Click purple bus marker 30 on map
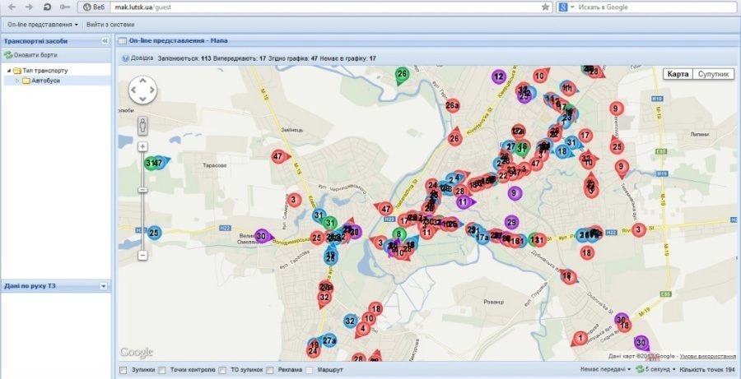Screen dimensions: 741x379 (262, 237)
